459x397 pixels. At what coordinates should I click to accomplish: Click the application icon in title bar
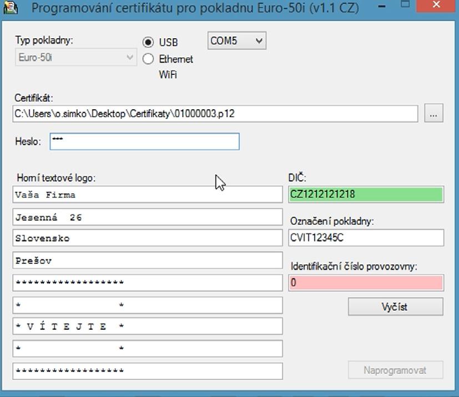click(10, 7)
